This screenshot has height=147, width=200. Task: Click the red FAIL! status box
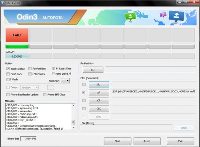click(17, 35)
